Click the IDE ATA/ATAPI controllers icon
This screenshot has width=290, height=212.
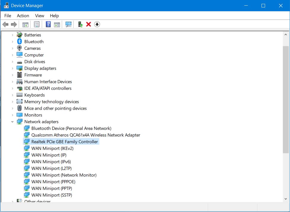pos(19,88)
